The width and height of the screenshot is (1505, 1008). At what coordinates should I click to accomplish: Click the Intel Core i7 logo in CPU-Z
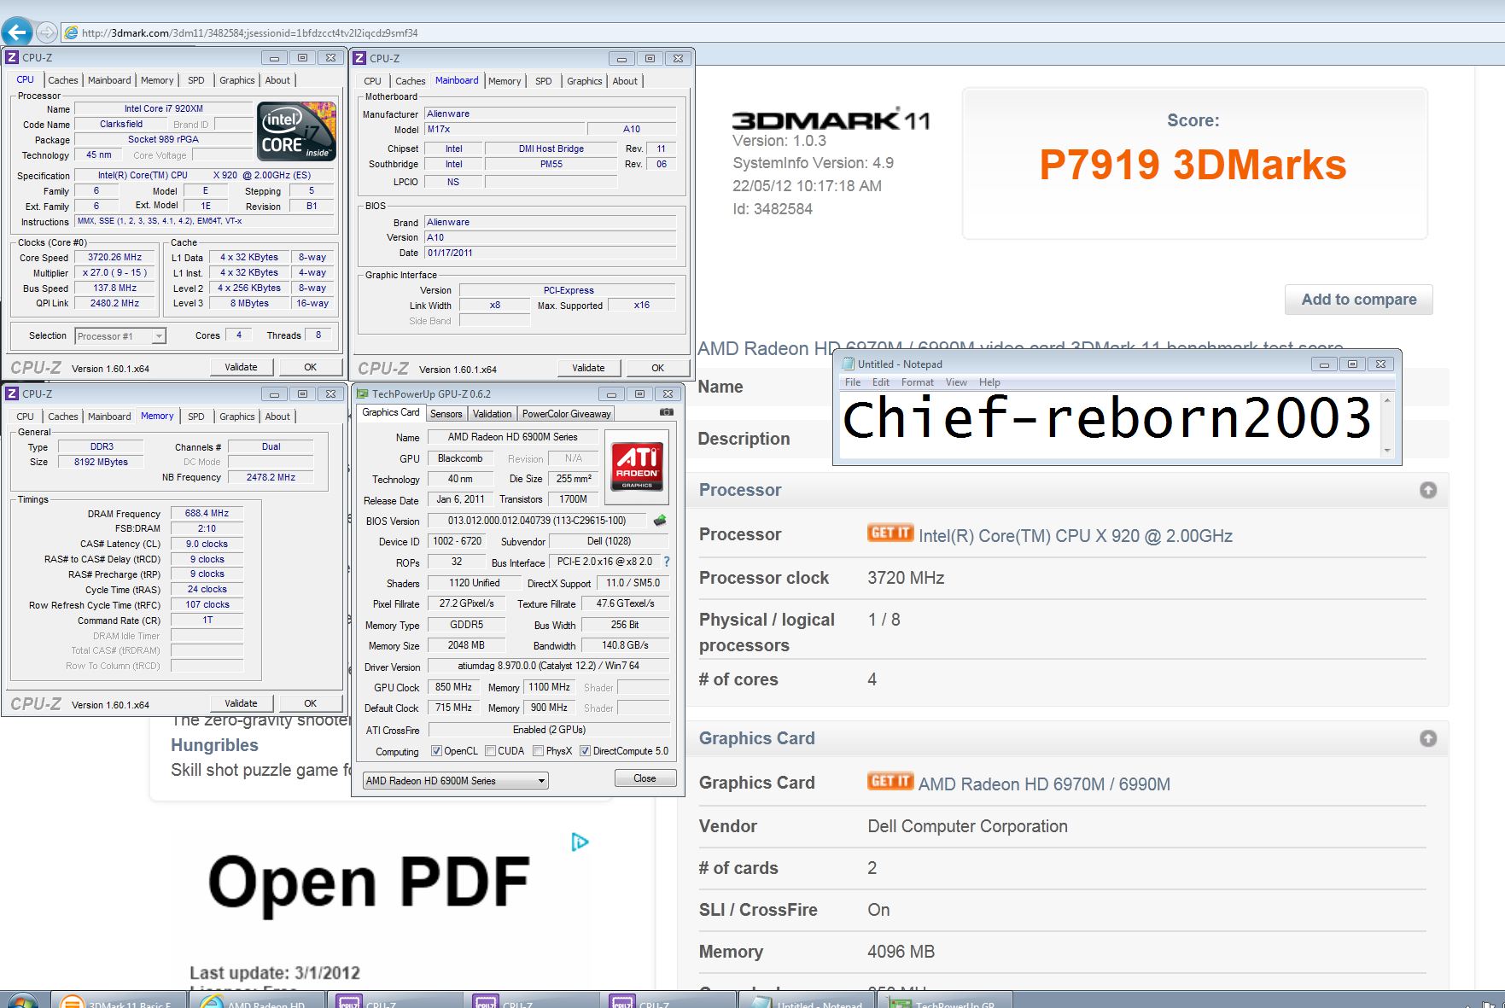pos(297,131)
